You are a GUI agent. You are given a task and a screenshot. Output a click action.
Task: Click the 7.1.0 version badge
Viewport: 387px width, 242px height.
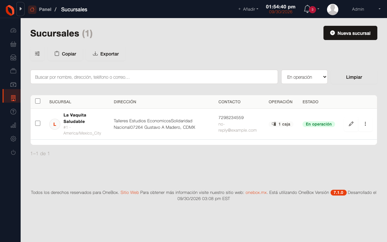click(338, 193)
